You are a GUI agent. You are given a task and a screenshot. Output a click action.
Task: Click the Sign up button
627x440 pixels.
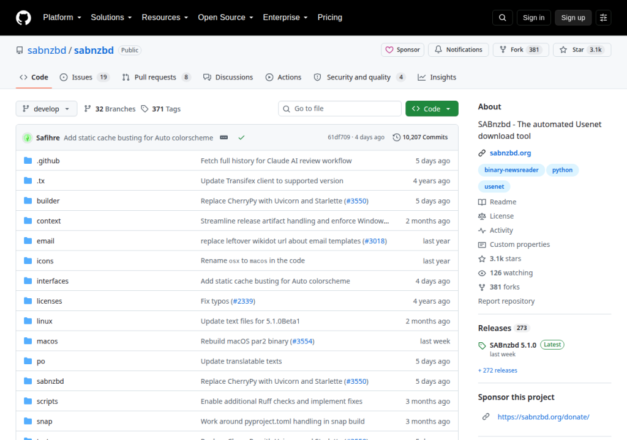[x=573, y=18]
